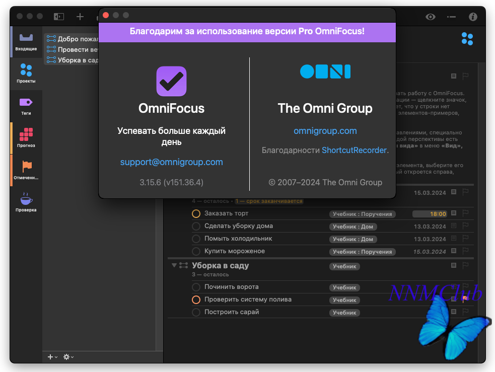
Task: Select the Проверить систему полива task text
Action: tap(248, 300)
